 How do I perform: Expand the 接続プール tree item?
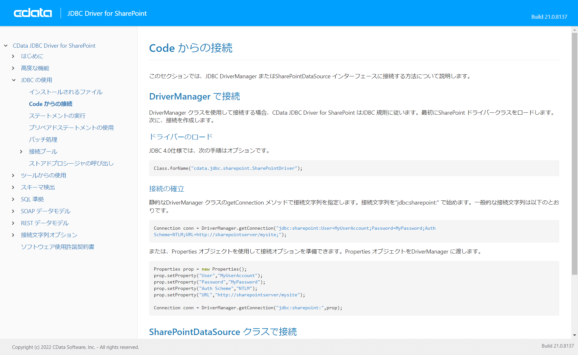(x=21, y=151)
